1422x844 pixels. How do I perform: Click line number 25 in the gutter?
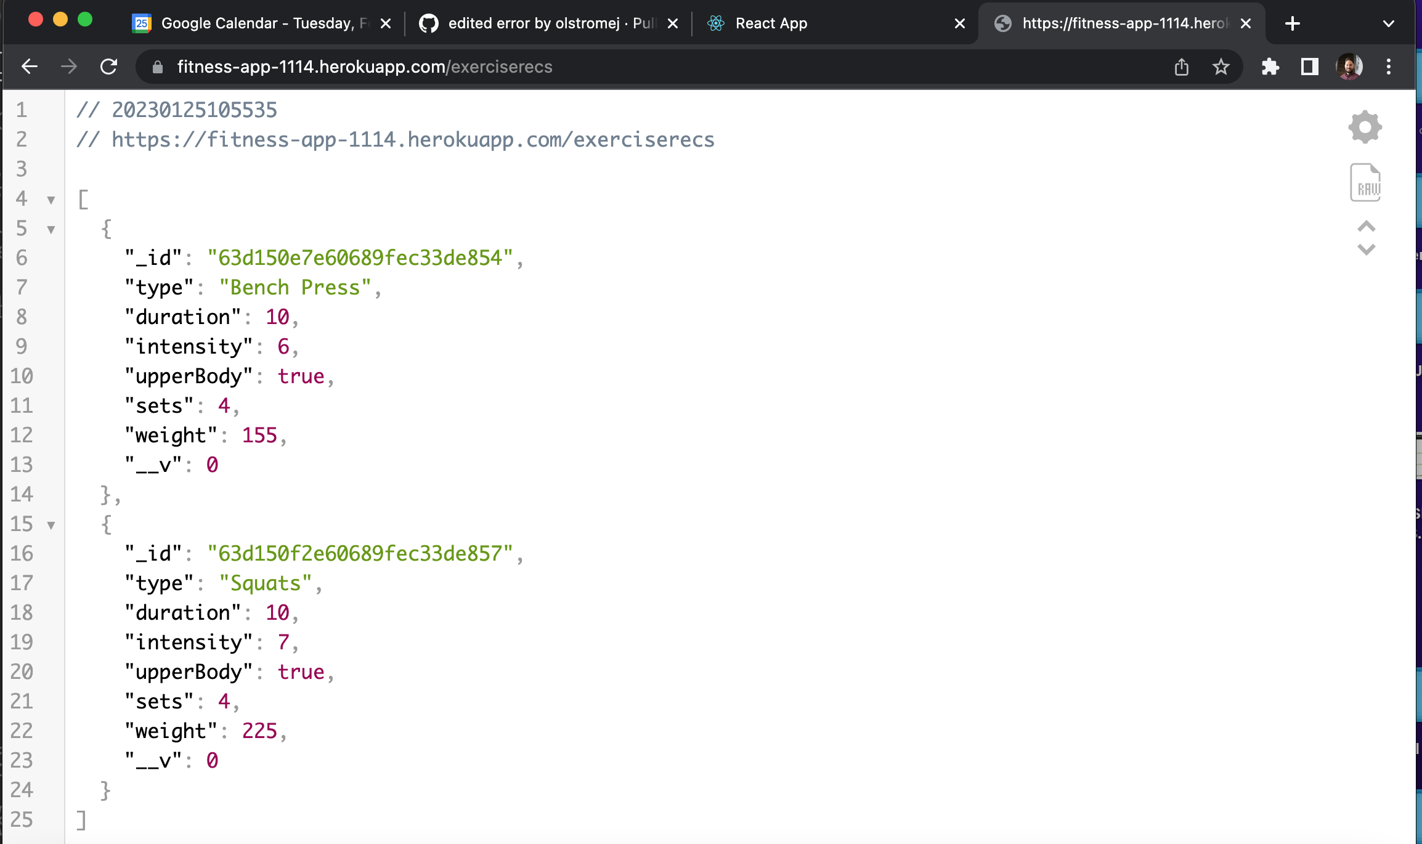click(22, 820)
